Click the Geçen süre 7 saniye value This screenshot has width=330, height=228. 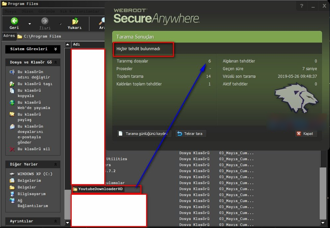310,69
